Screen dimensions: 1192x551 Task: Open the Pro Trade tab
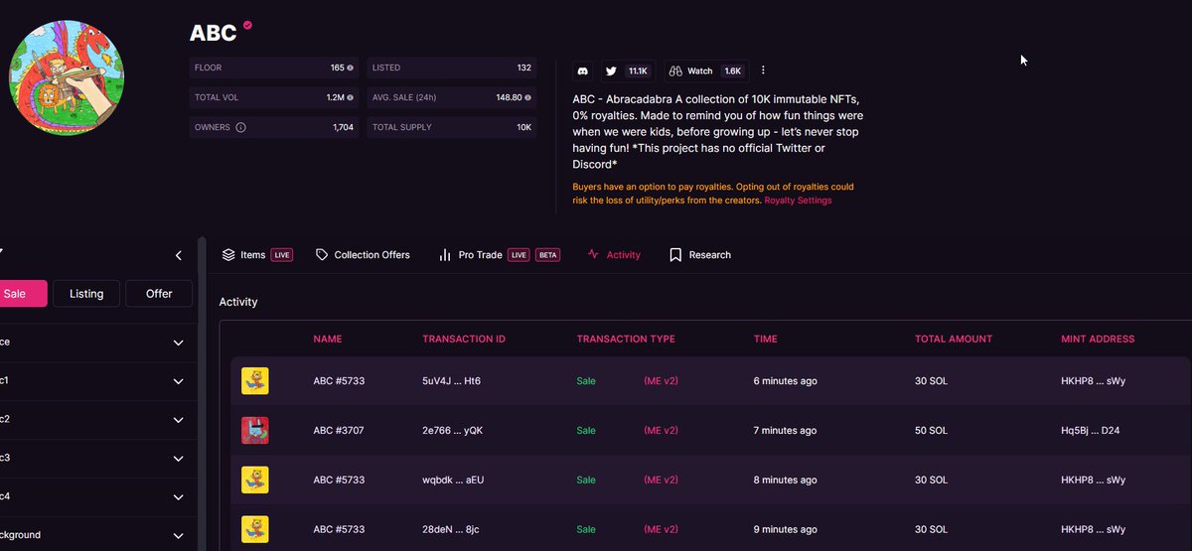pyautogui.click(x=499, y=255)
